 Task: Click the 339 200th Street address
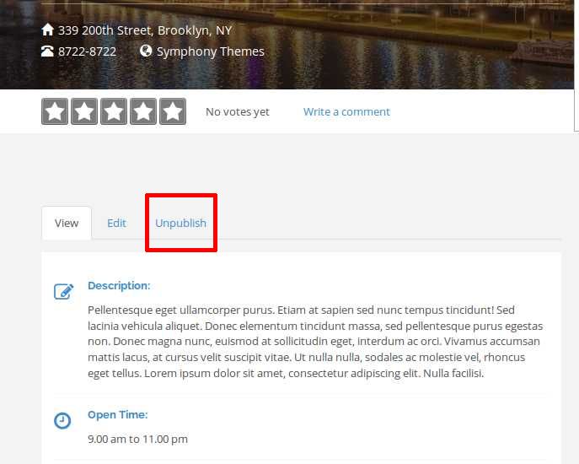(144, 30)
